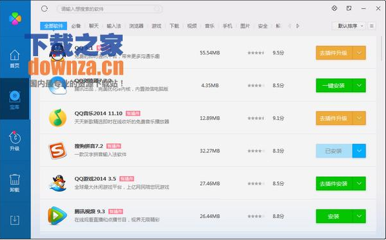Switch to the 游戏 category tab
This screenshot has width=386, height=240.
(x=156, y=26)
